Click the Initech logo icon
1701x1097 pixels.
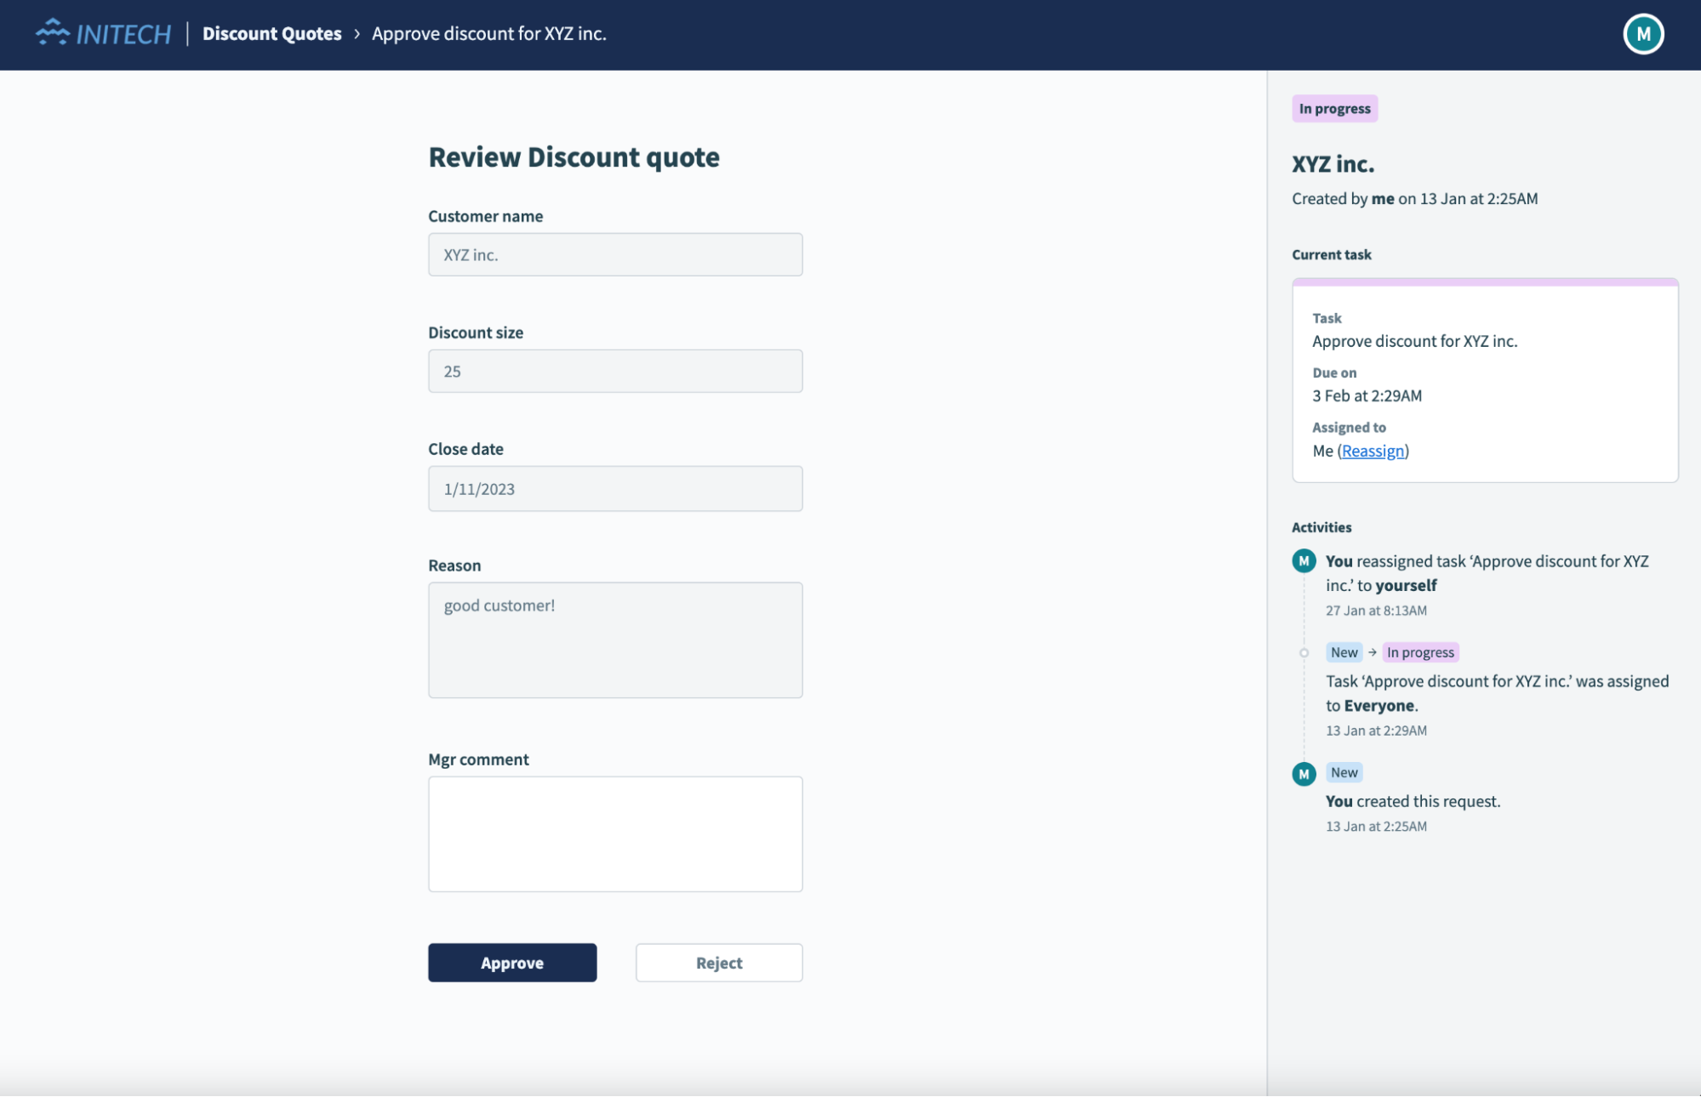tap(53, 32)
